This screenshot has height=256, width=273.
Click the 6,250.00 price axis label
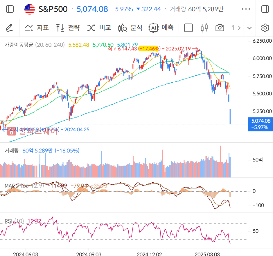[x=262, y=41]
